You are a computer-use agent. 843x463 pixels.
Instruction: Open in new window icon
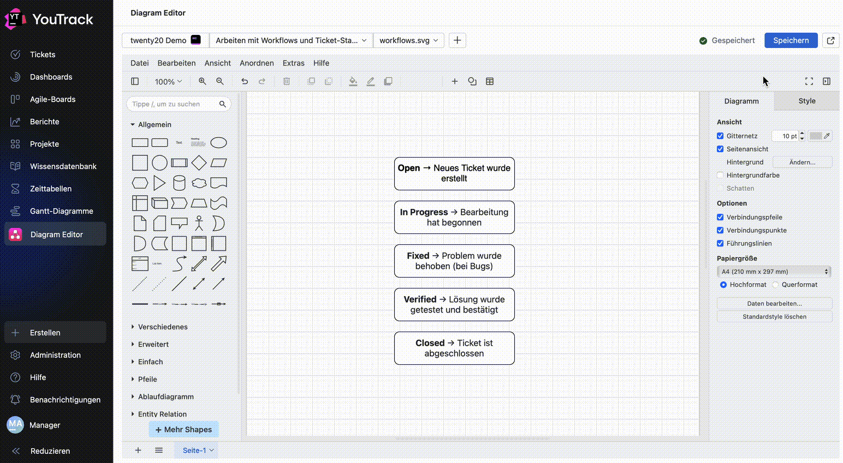830,40
